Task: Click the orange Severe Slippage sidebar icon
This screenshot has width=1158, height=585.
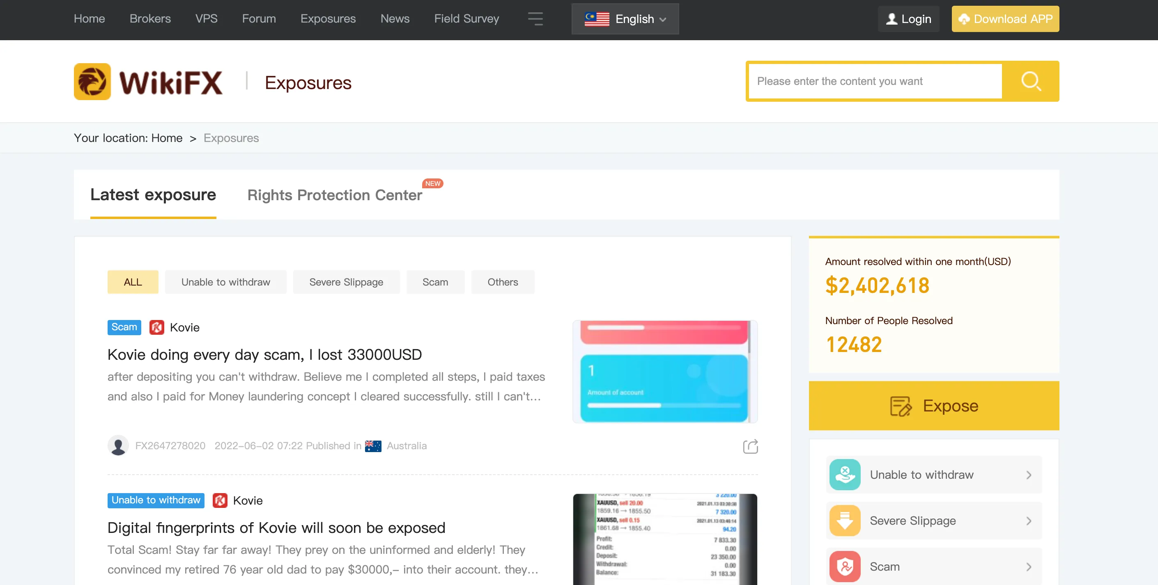Action: [x=845, y=521]
